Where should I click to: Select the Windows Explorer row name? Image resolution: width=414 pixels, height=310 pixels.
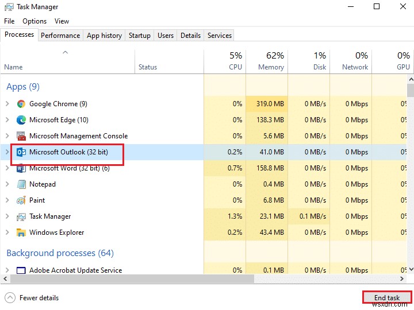(x=57, y=232)
